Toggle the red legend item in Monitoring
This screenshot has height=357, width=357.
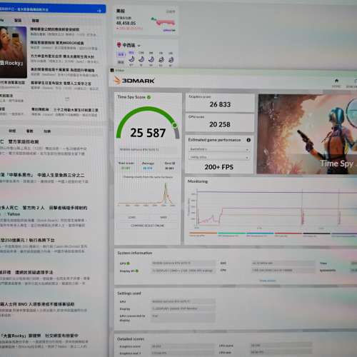point(288,234)
